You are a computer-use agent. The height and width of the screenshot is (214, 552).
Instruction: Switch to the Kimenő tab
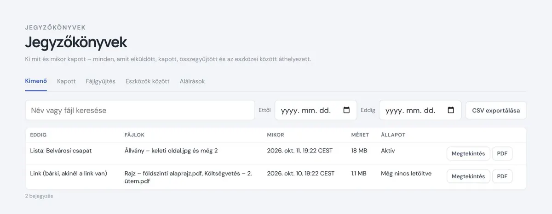tap(36, 81)
